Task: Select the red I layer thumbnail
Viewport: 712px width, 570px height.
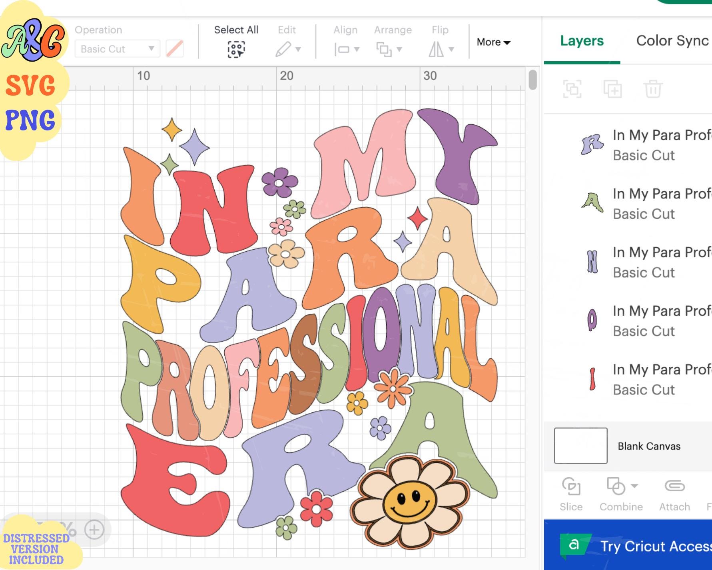Action: pyautogui.click(x=592, y=379)
